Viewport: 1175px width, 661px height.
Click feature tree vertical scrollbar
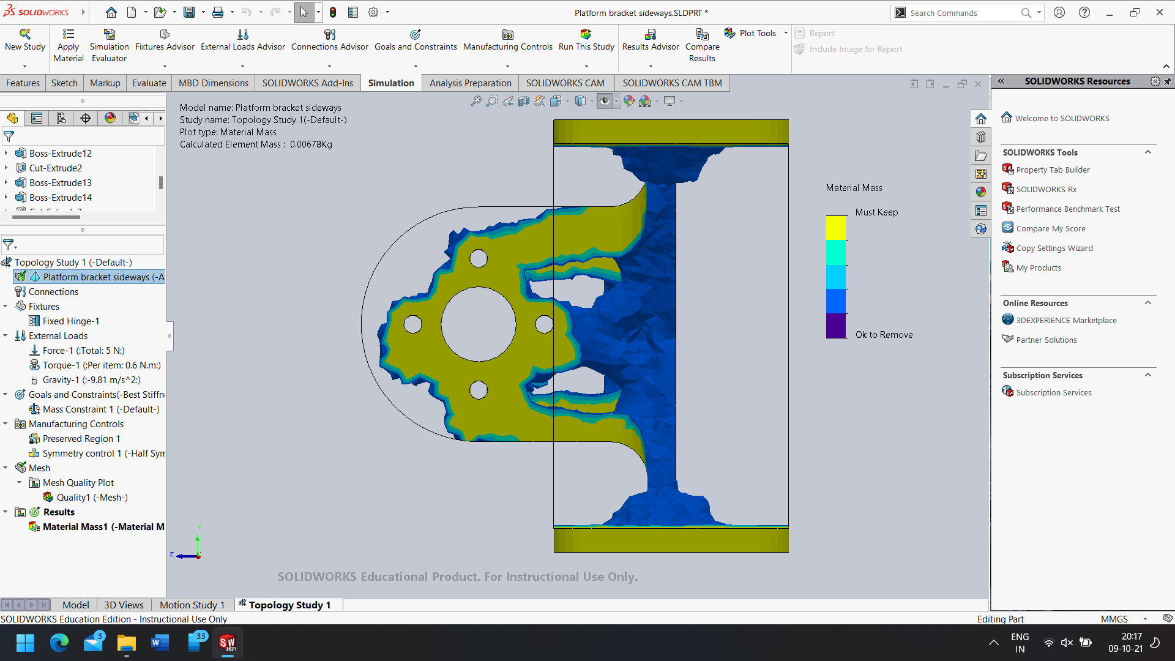pos(160,182)
